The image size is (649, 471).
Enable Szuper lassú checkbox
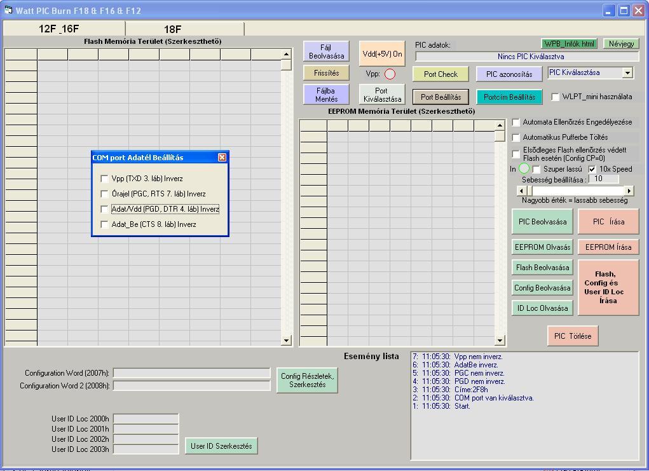536,169
